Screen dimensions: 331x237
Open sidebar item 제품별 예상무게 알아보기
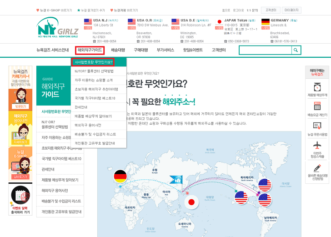tap(60, 180)
